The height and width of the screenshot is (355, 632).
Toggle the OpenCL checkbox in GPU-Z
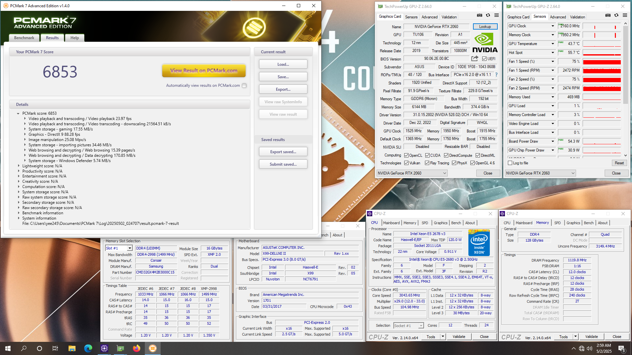[x=407, y=155]
